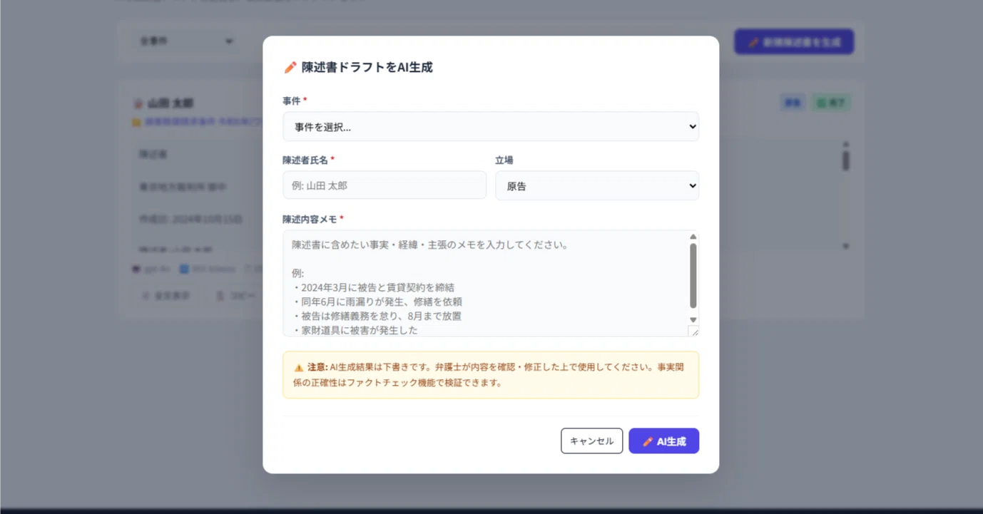Click the 事件 field label
This screenshot has height=514, width=983.
point(291,101)
